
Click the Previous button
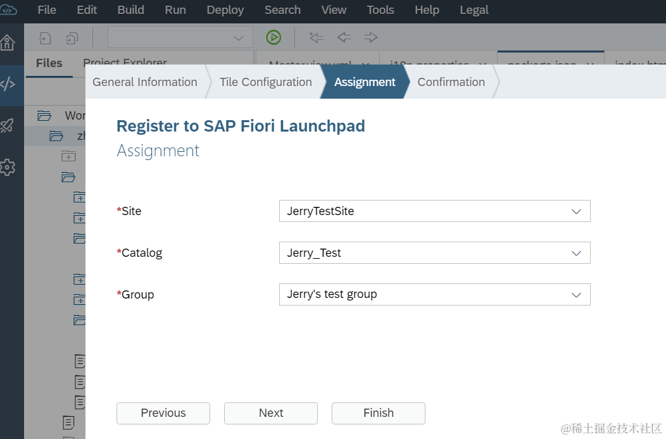click(163, 413)
